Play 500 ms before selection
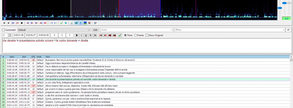 tap(28, 23)
